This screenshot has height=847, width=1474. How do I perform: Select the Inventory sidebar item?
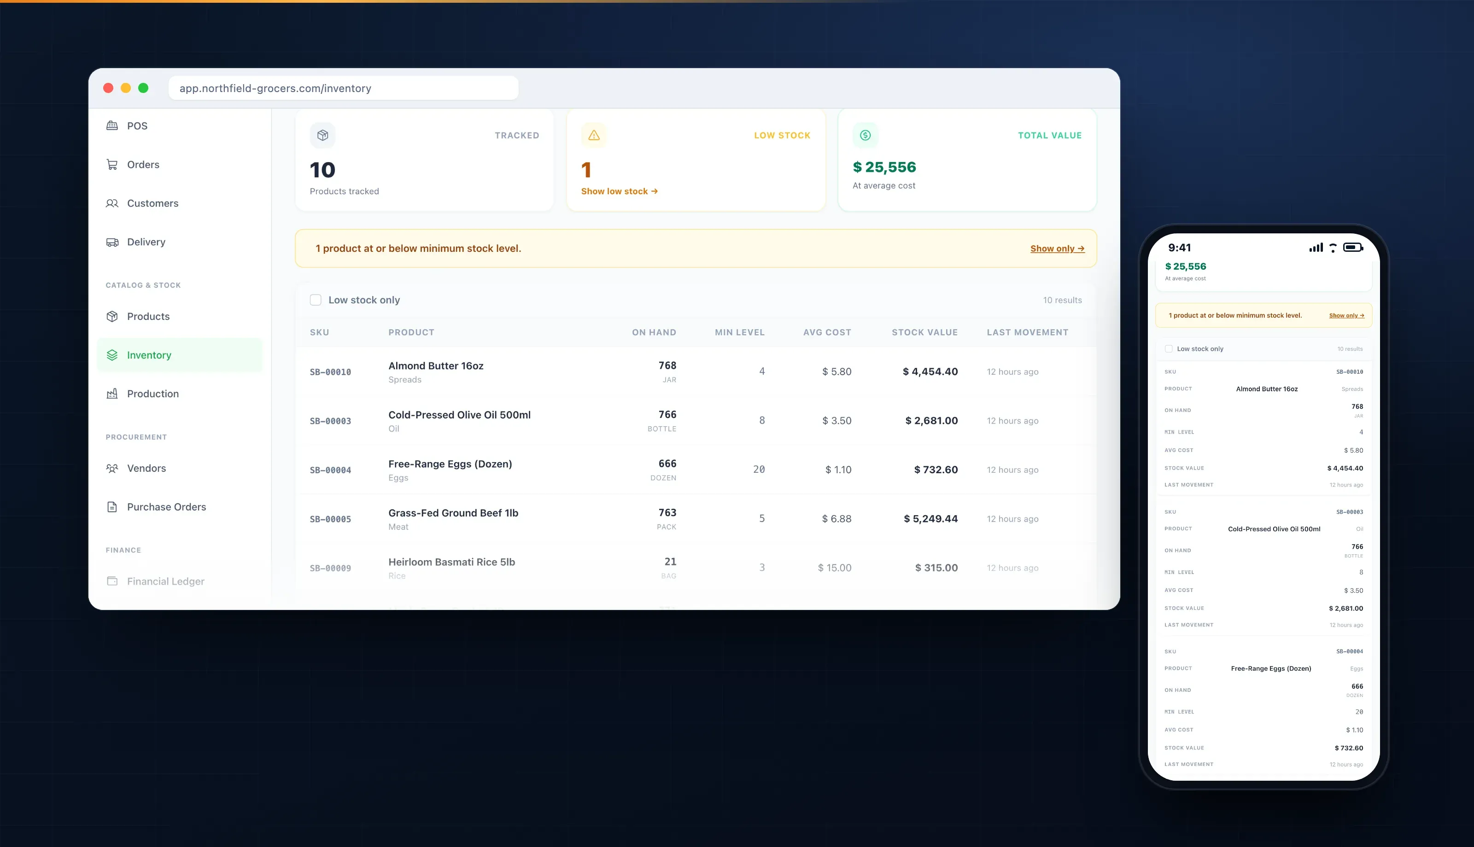click(180, 355)
